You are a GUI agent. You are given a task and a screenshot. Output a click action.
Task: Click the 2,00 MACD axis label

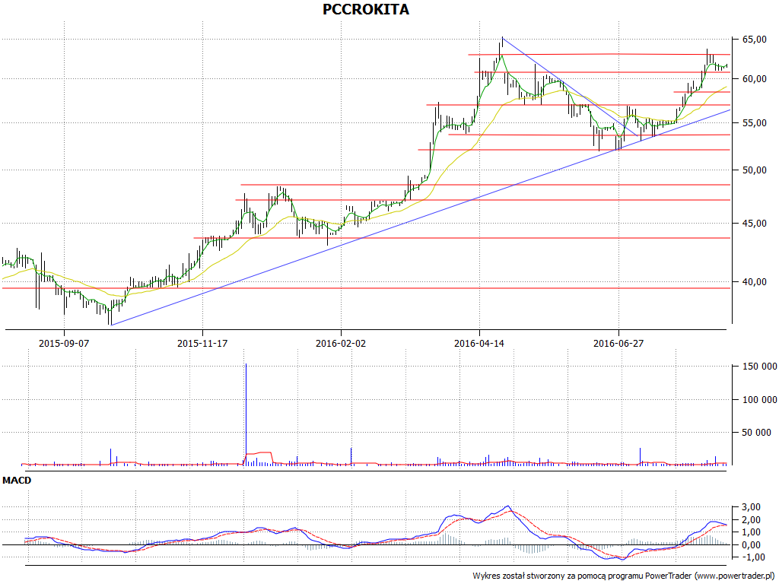(750, 520)
